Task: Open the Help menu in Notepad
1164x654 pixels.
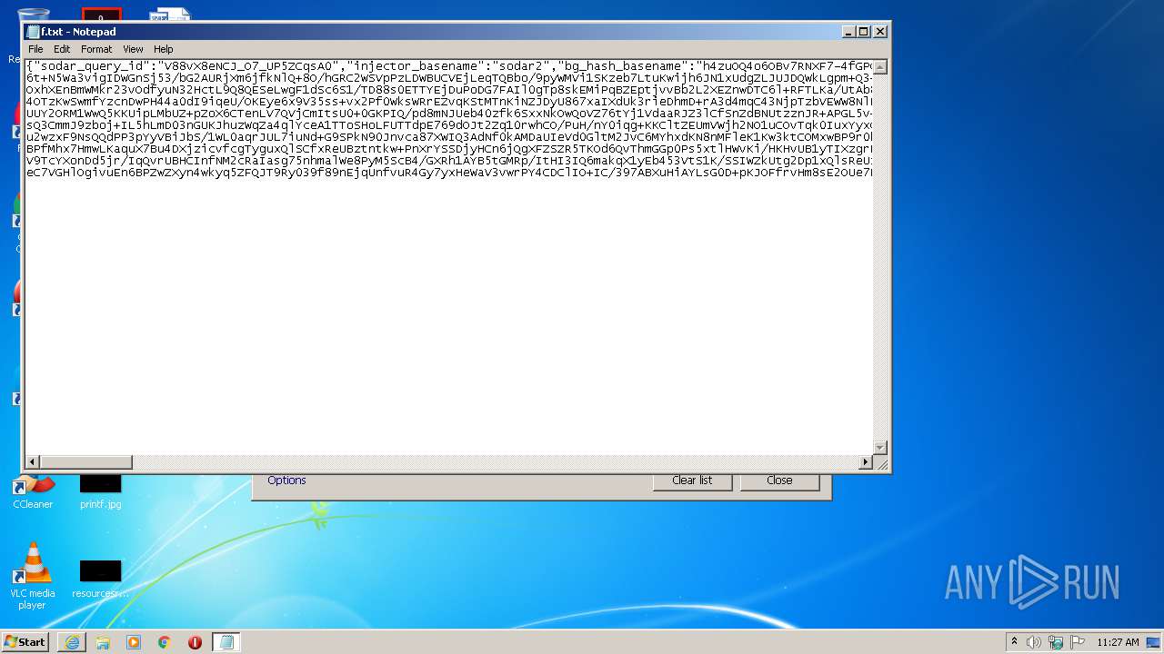Action: tap(163, 49)
